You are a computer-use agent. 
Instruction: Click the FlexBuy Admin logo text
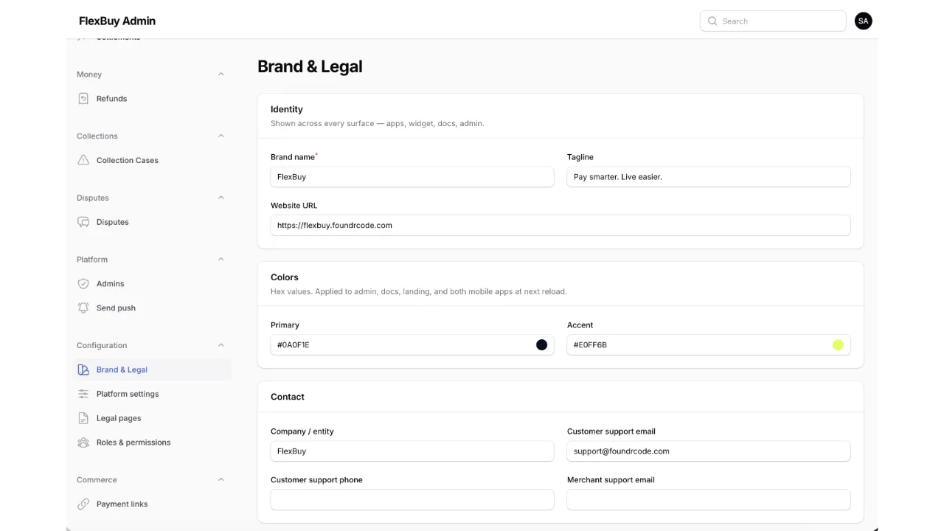(117, 21)
